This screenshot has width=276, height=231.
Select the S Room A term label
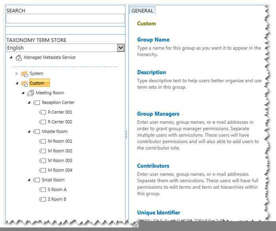57,190
